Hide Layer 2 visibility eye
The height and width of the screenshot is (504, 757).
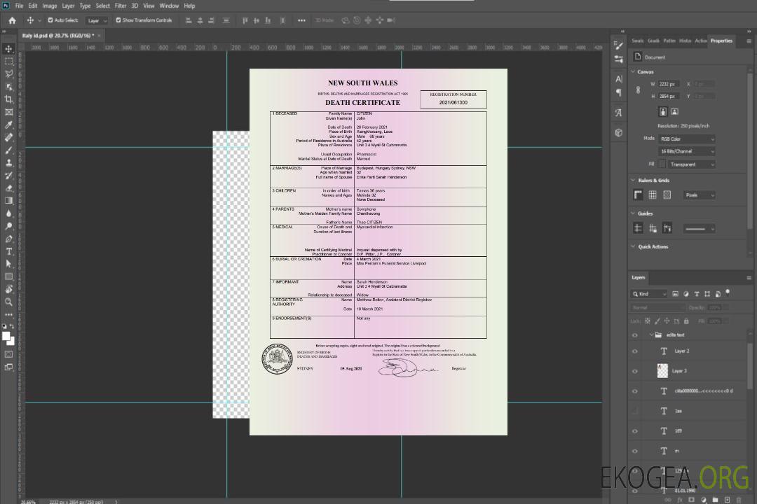pyautogui.click(x=635, y=351)
